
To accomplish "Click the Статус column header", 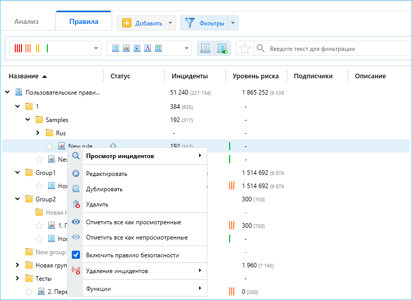I will (x=120, y=76).
